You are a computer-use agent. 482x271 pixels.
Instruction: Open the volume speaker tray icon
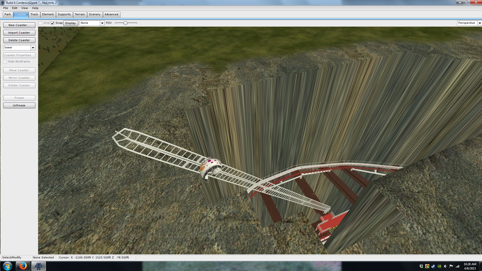pyautogui.click(x=445, y=266)
